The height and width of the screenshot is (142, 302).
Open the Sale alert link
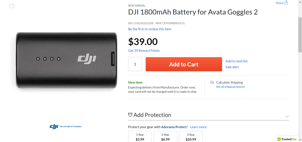pyautogui.click(x=232, y=67)
